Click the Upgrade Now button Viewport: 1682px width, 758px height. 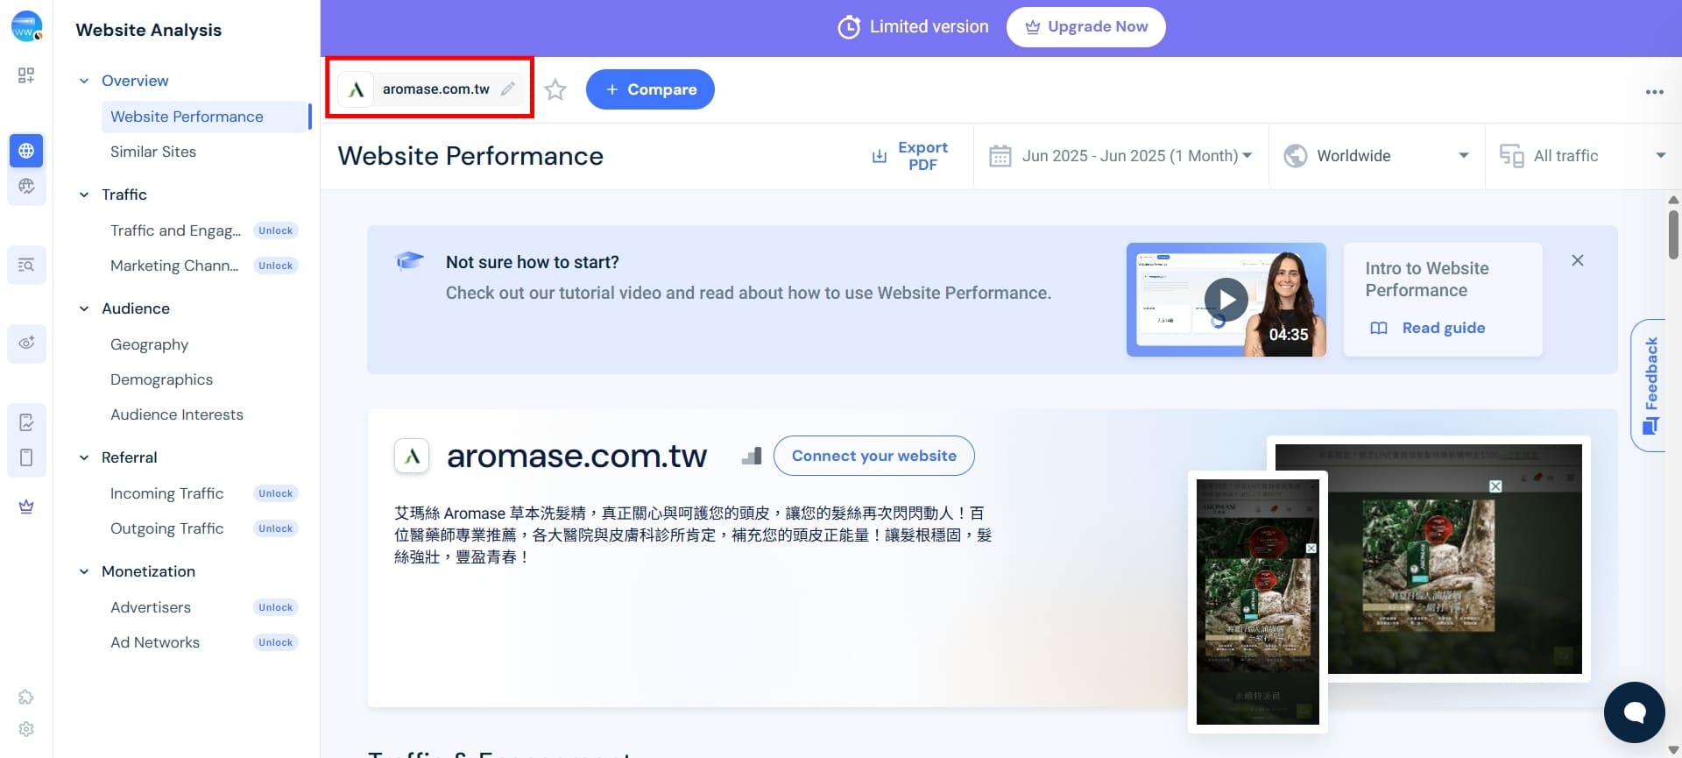pyautogui.click(x=1085, y=27)
